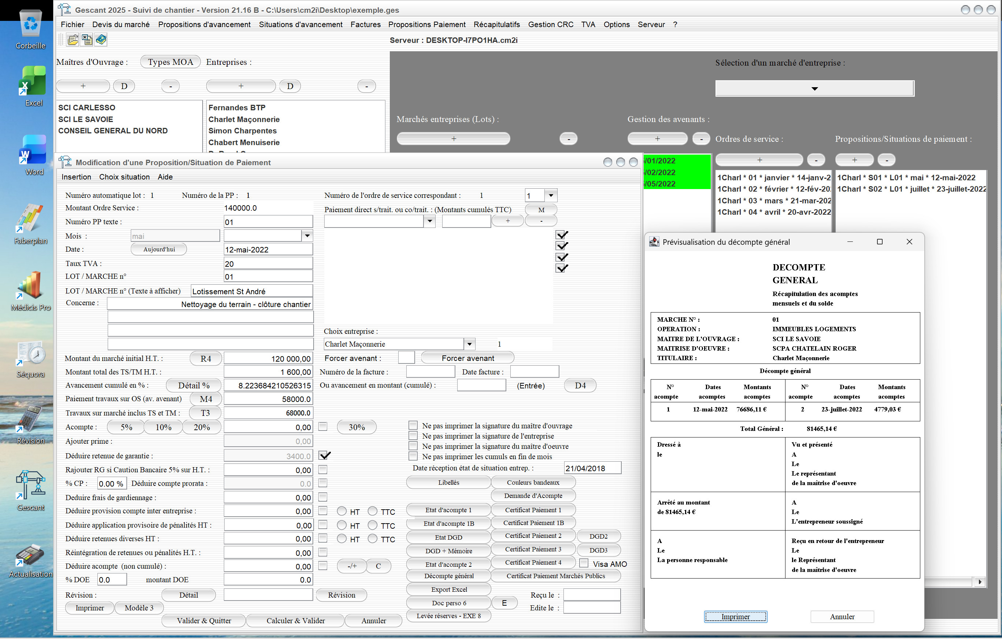Screen dimensions: 1002x639
Task: Expand the Mois month dropdown arrow
Action: (x=307, y=236)
